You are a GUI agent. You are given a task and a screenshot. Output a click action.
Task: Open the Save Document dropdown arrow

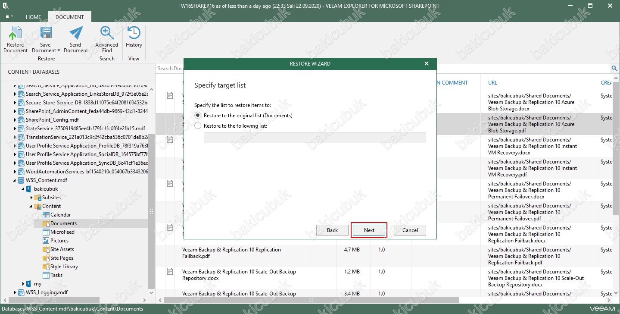click(x=59, y=50)
